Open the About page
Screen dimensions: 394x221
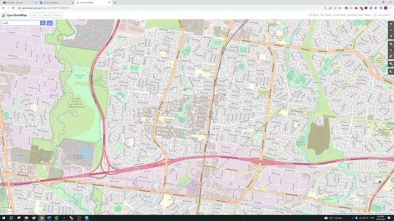pos(367,15)
